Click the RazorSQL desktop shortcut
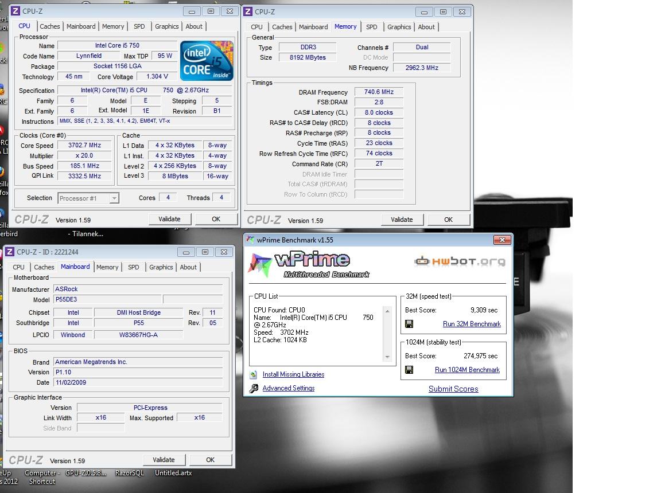 (130, 473)
